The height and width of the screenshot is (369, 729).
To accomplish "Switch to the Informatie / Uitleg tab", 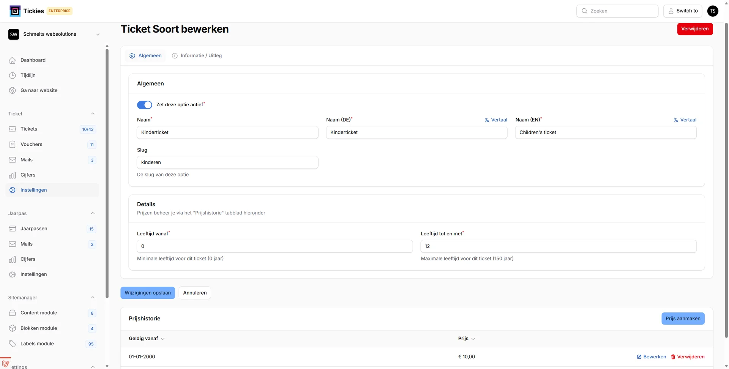I will (x=197, y=56).
